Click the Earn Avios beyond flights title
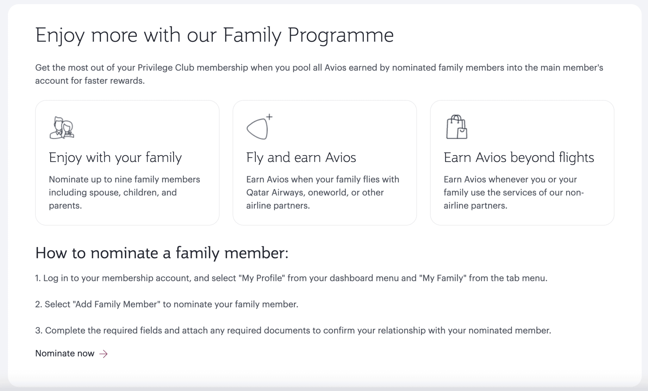 coord(519,157)
